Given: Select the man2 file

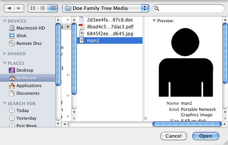Looking at the screenshot, I should click(110, 41).
